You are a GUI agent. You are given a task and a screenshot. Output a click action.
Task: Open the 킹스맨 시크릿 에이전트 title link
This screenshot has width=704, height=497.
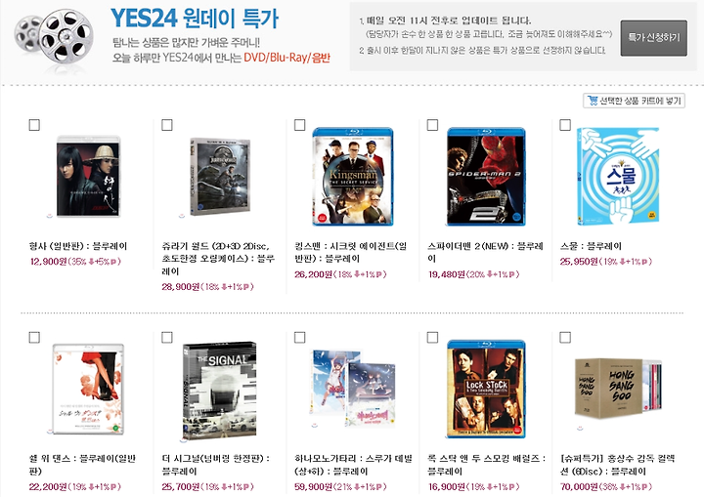coord(351,252)
